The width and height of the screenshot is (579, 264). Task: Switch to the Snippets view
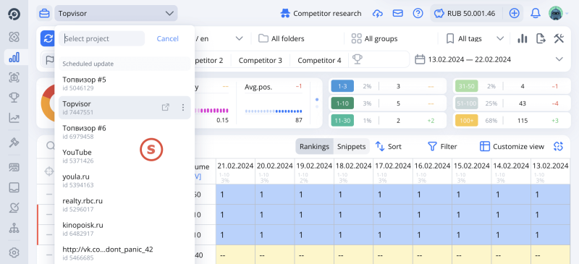point(351,147)
